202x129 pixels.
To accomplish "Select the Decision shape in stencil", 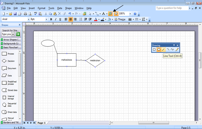I will pos(8,61).
